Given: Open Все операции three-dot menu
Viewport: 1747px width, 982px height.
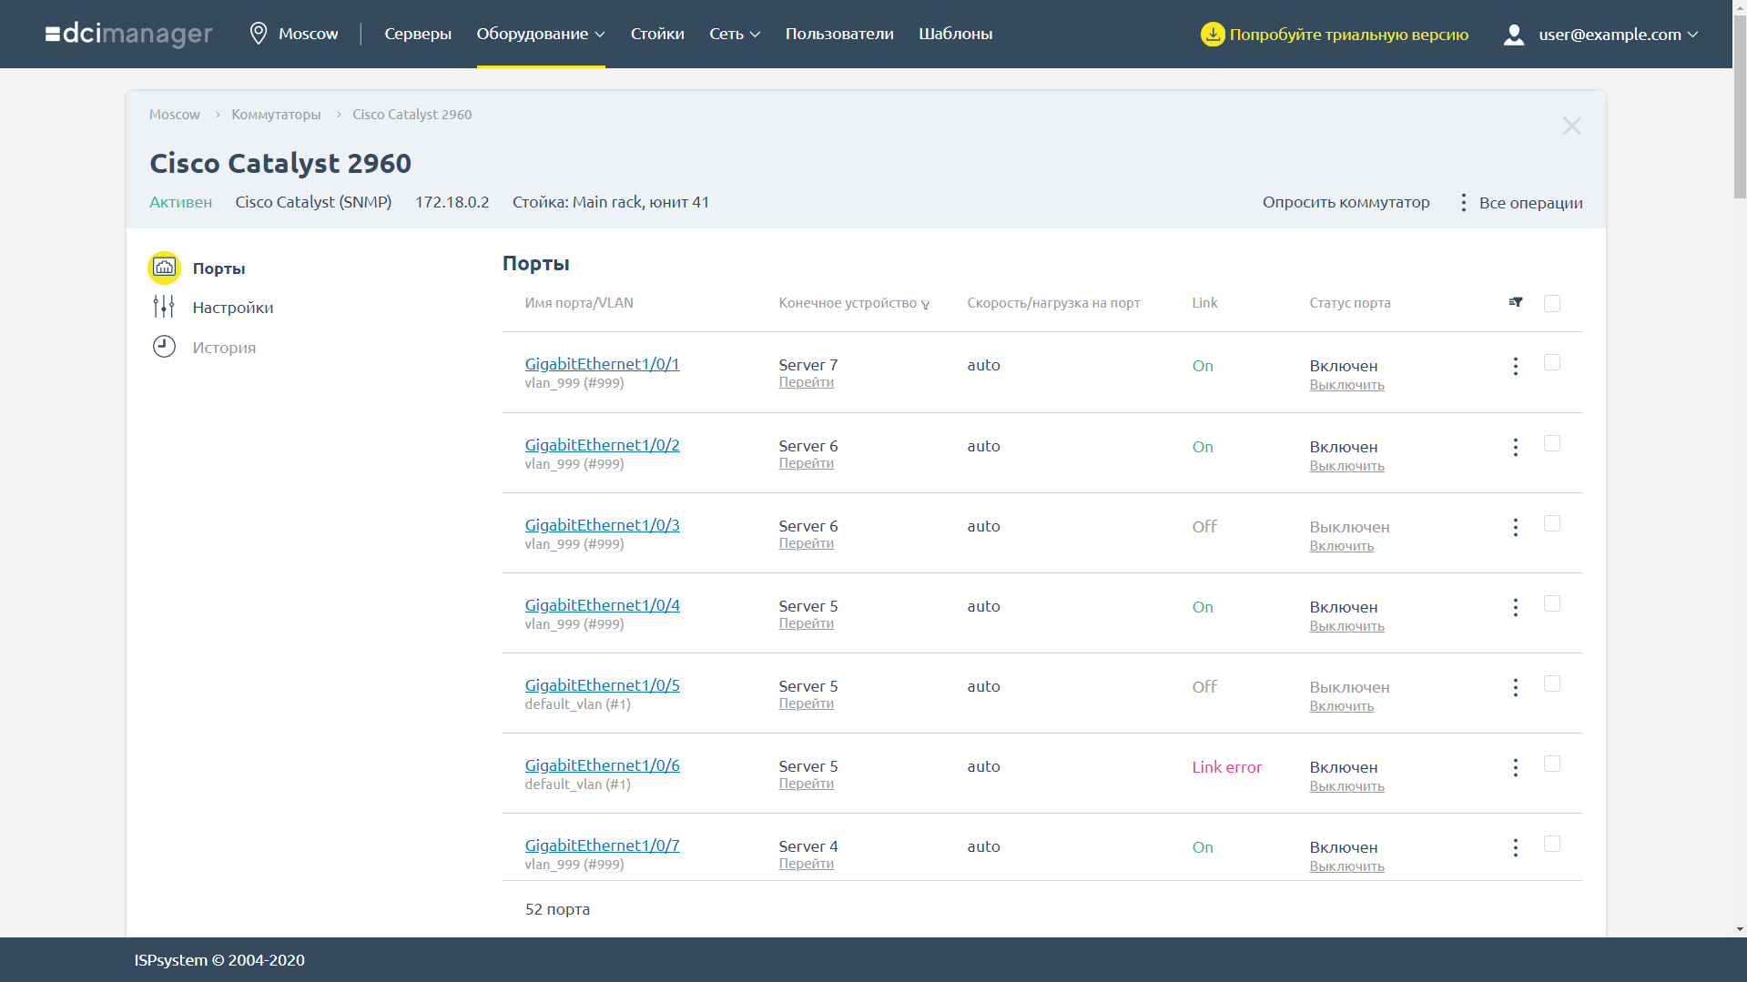Looking at the screenshot, I should [1464, 203].
